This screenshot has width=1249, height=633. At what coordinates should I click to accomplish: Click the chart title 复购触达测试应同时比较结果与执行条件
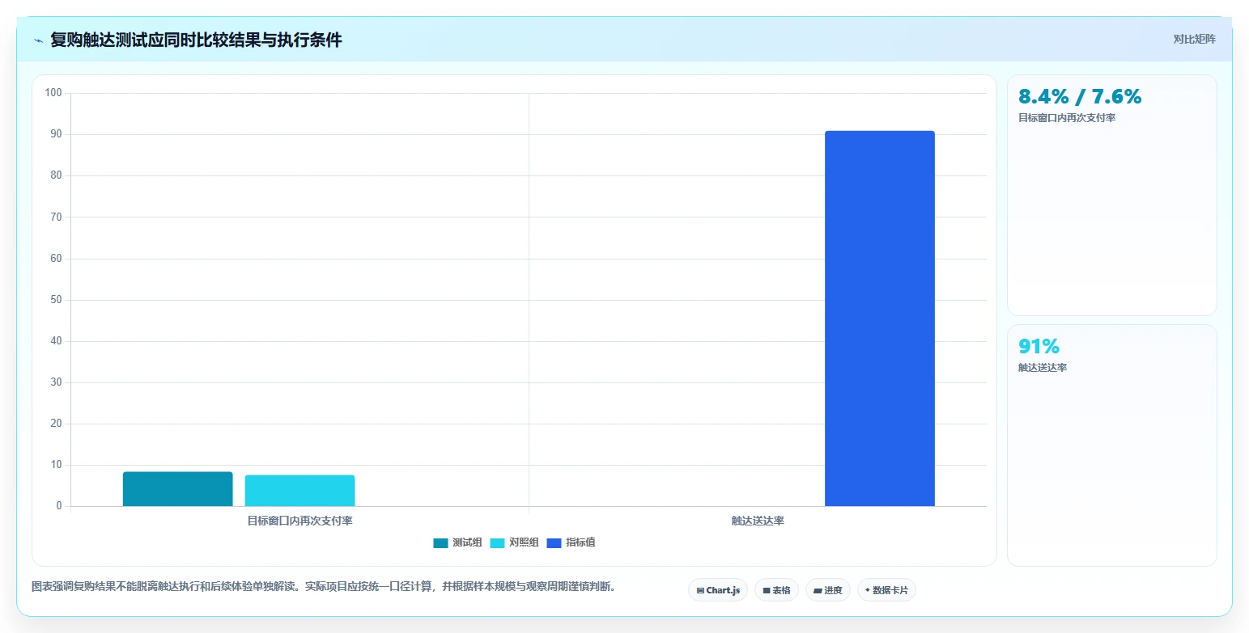pyautogui.click(x=196, y=40)
